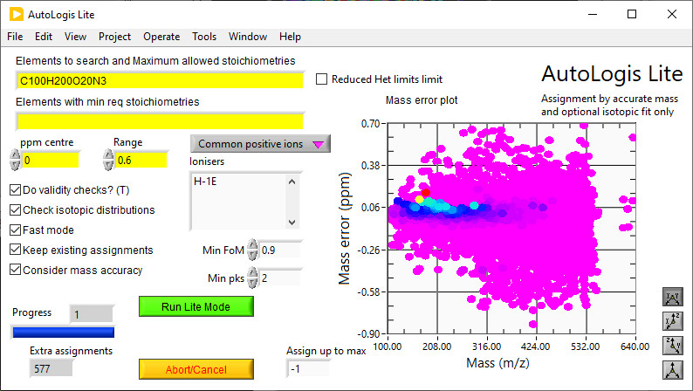
Task: Disable Fast mode checkbox
Action: point(16,230)
